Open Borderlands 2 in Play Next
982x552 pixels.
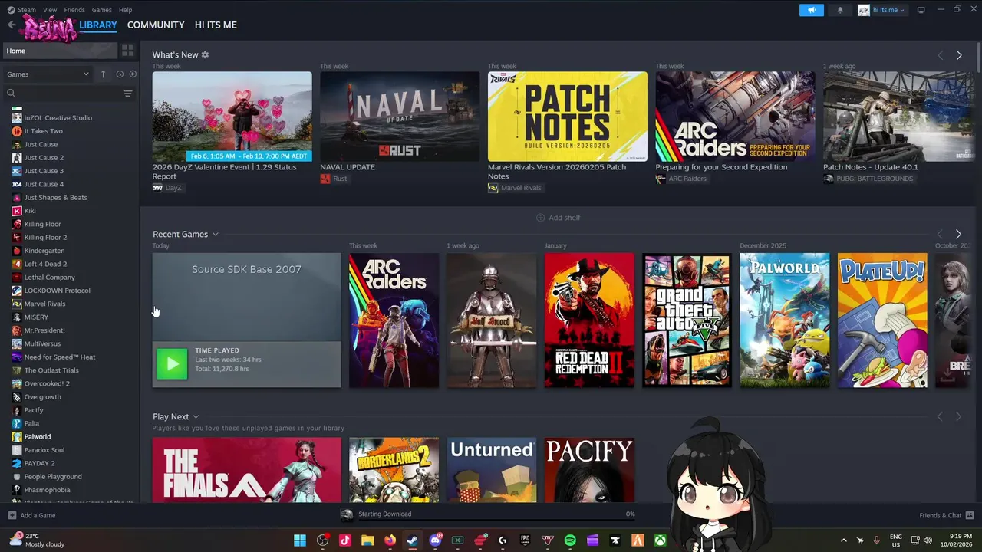[394, 470]
